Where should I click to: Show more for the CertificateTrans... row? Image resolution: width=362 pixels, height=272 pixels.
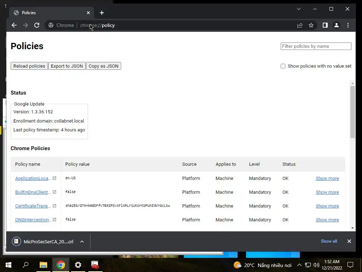[x=327, y=206]
